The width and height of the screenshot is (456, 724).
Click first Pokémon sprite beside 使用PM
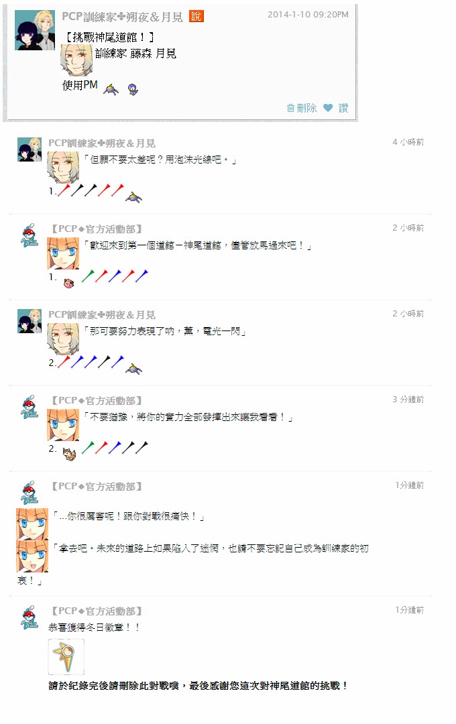(x=111, y=89)
